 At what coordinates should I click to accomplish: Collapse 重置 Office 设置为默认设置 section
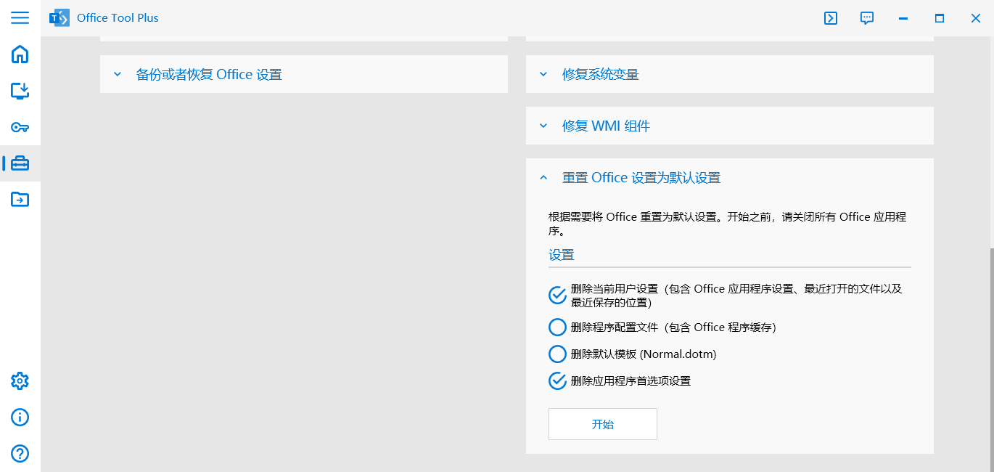pos(730,177)
